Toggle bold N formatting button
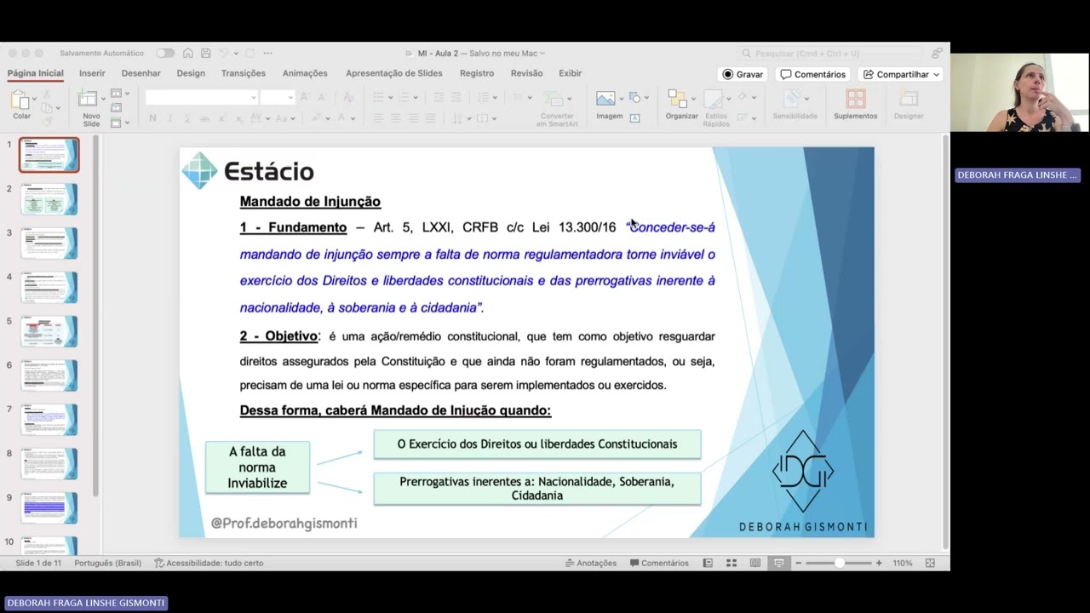Image resolution: width=1090 pixels, height=613 pixels. tap(152, 118)
